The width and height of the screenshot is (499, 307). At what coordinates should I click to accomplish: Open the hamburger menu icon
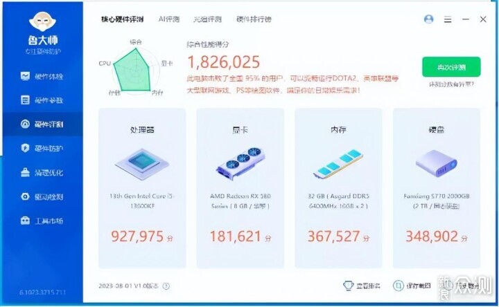click(x=448, y=19)
